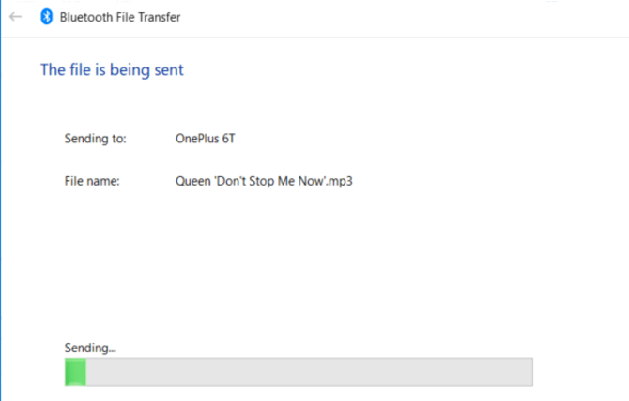
Task: Click the "Sending..." status text
Action: point(90,349)
